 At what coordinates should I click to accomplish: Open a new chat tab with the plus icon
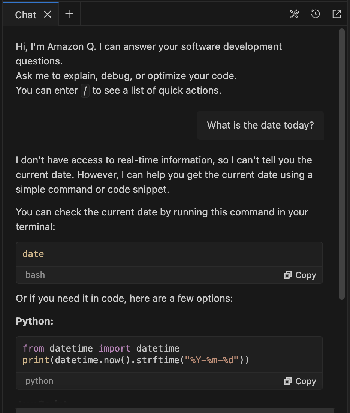pos(69,14)
